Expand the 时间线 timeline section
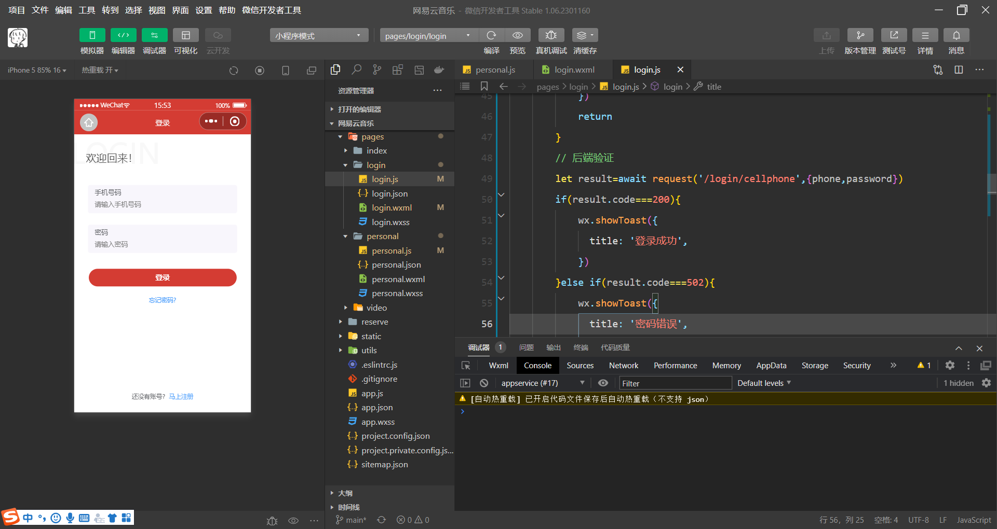The width and height of the screenshot is (997, 529). [389, 507]
